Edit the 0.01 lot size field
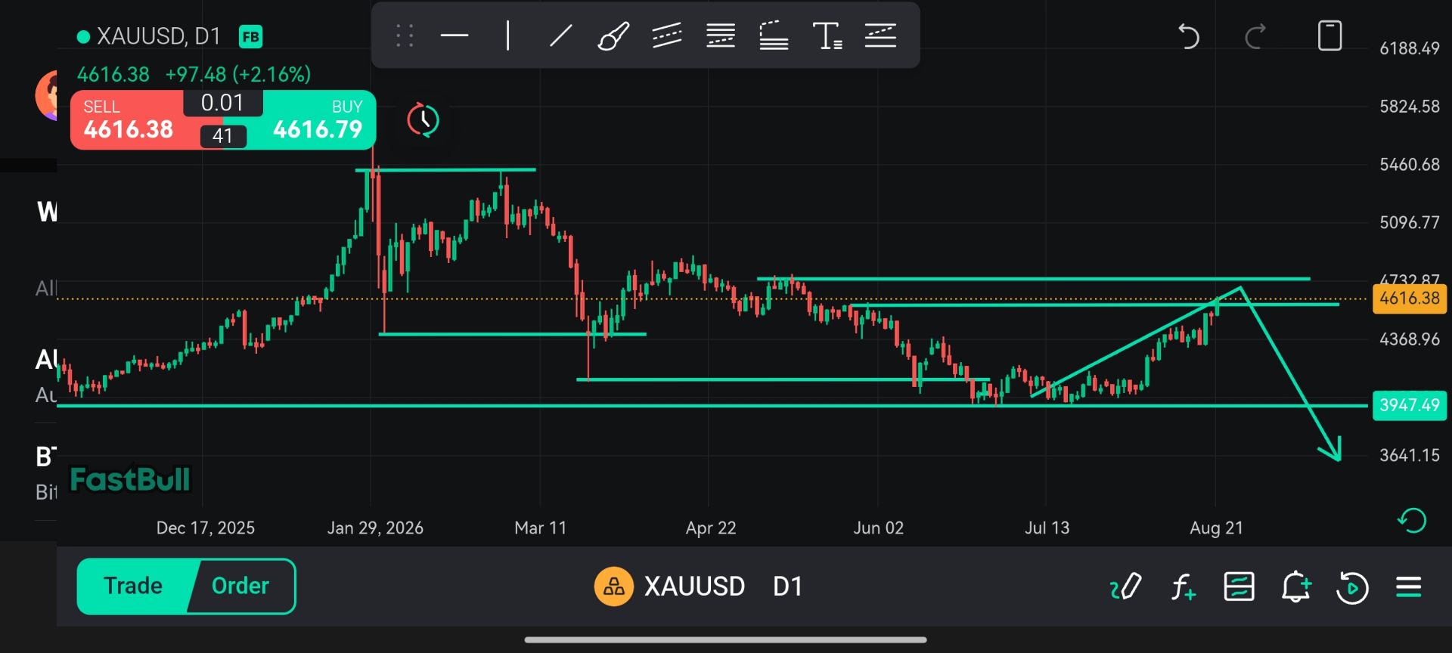The width and height of the screenshot is (1452, 653). point(222,103)
